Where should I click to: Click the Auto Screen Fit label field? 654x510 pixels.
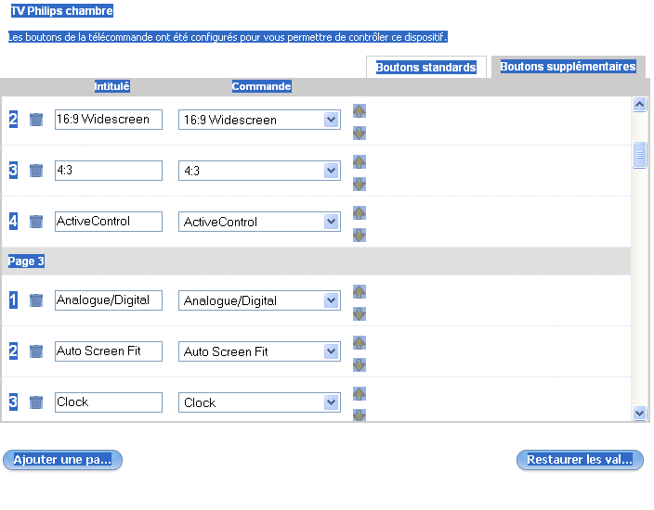tap(108, 351)
